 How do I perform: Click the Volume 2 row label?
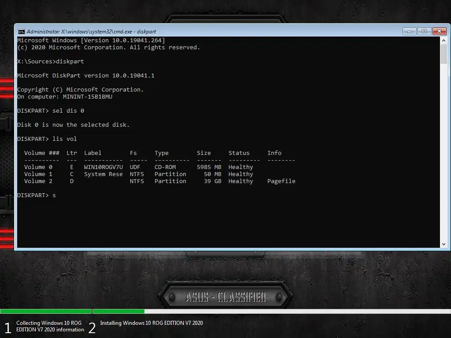coord(38,181)
